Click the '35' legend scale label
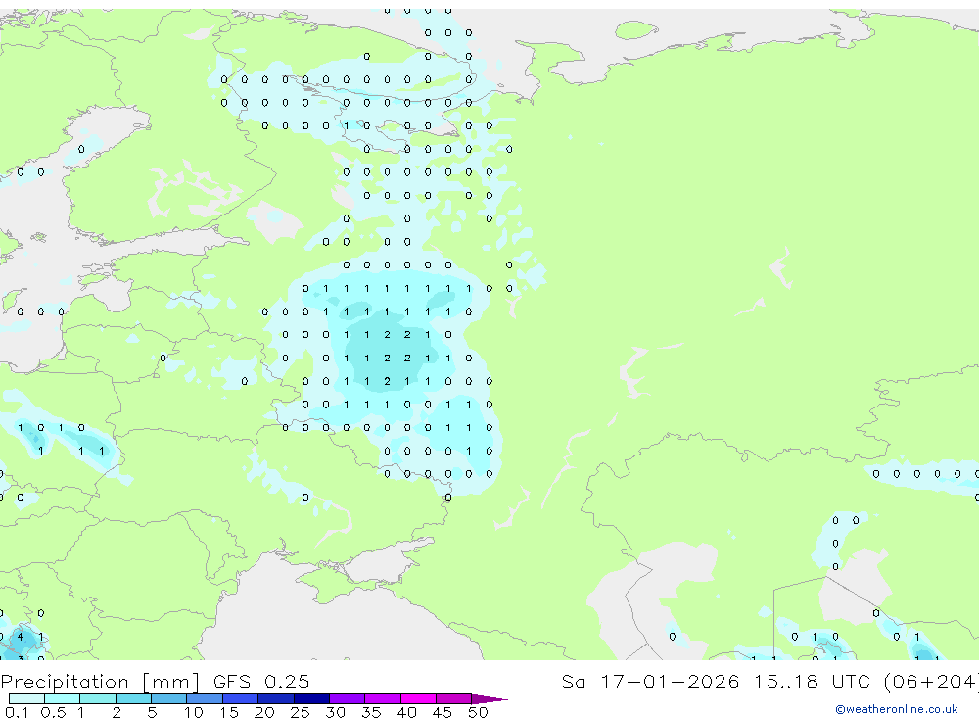The height and width of the screenshot is (718, 979). (371, 712)
